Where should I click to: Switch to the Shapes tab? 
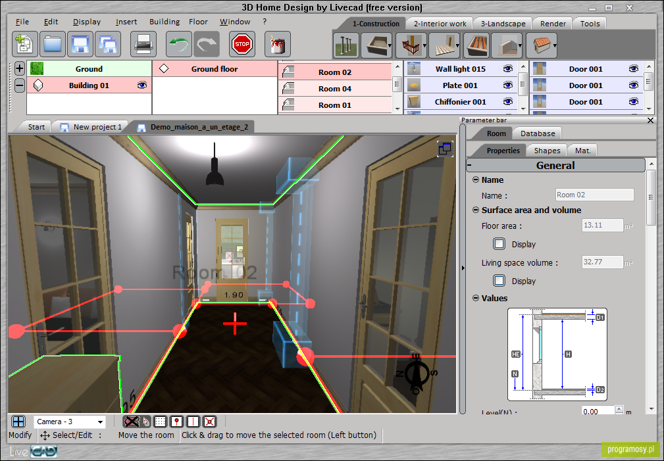(547, 151)
